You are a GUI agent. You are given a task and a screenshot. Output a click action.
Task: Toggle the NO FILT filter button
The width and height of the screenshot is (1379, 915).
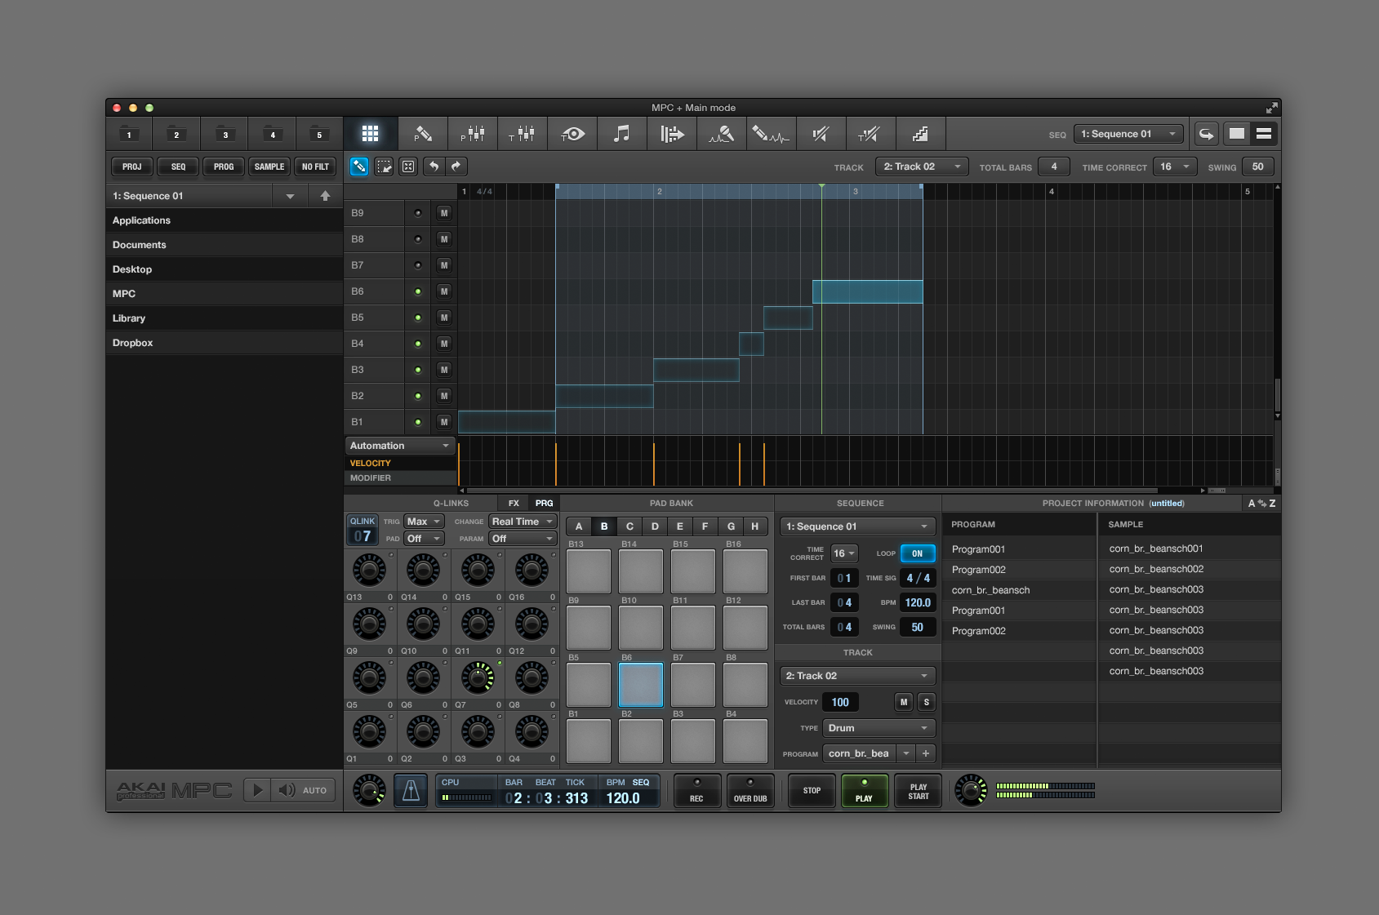tap(315, 167)
